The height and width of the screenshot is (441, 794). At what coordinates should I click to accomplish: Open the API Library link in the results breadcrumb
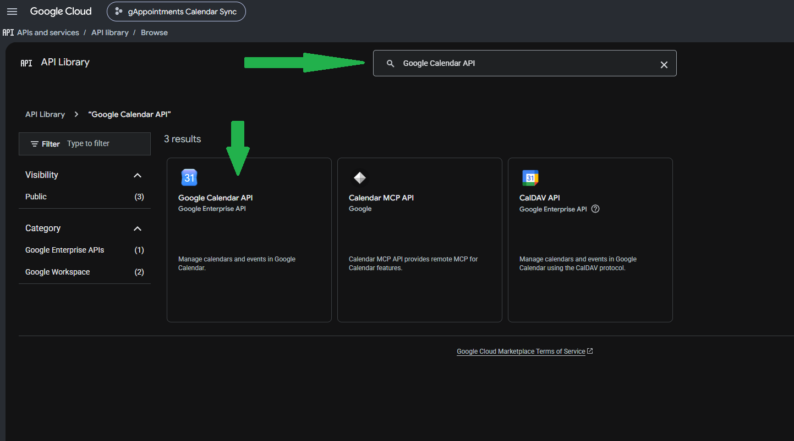tap(45, 114)
